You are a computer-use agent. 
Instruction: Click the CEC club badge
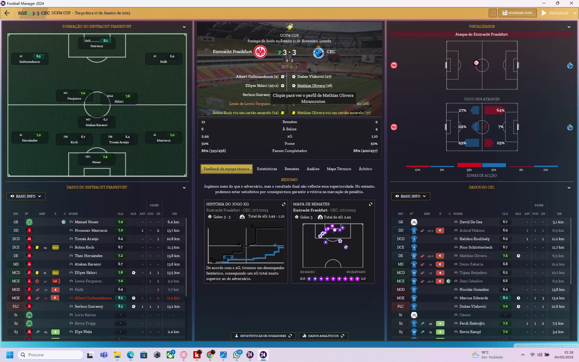click(318, 52)
